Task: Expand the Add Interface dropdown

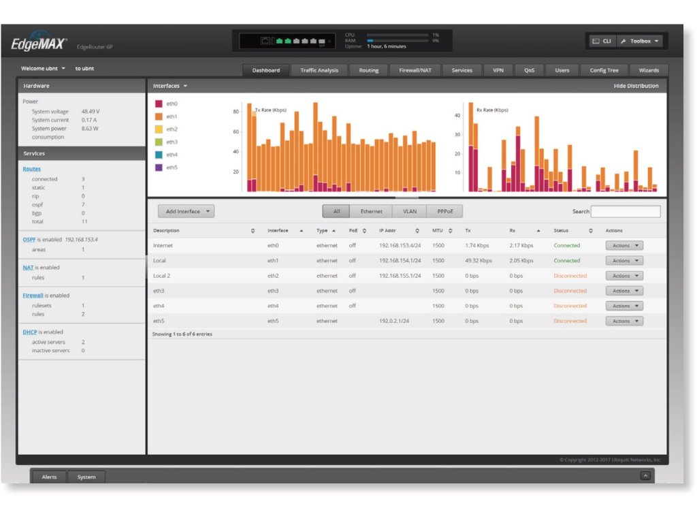Action: pyautogui.click(x=187, y=212)
